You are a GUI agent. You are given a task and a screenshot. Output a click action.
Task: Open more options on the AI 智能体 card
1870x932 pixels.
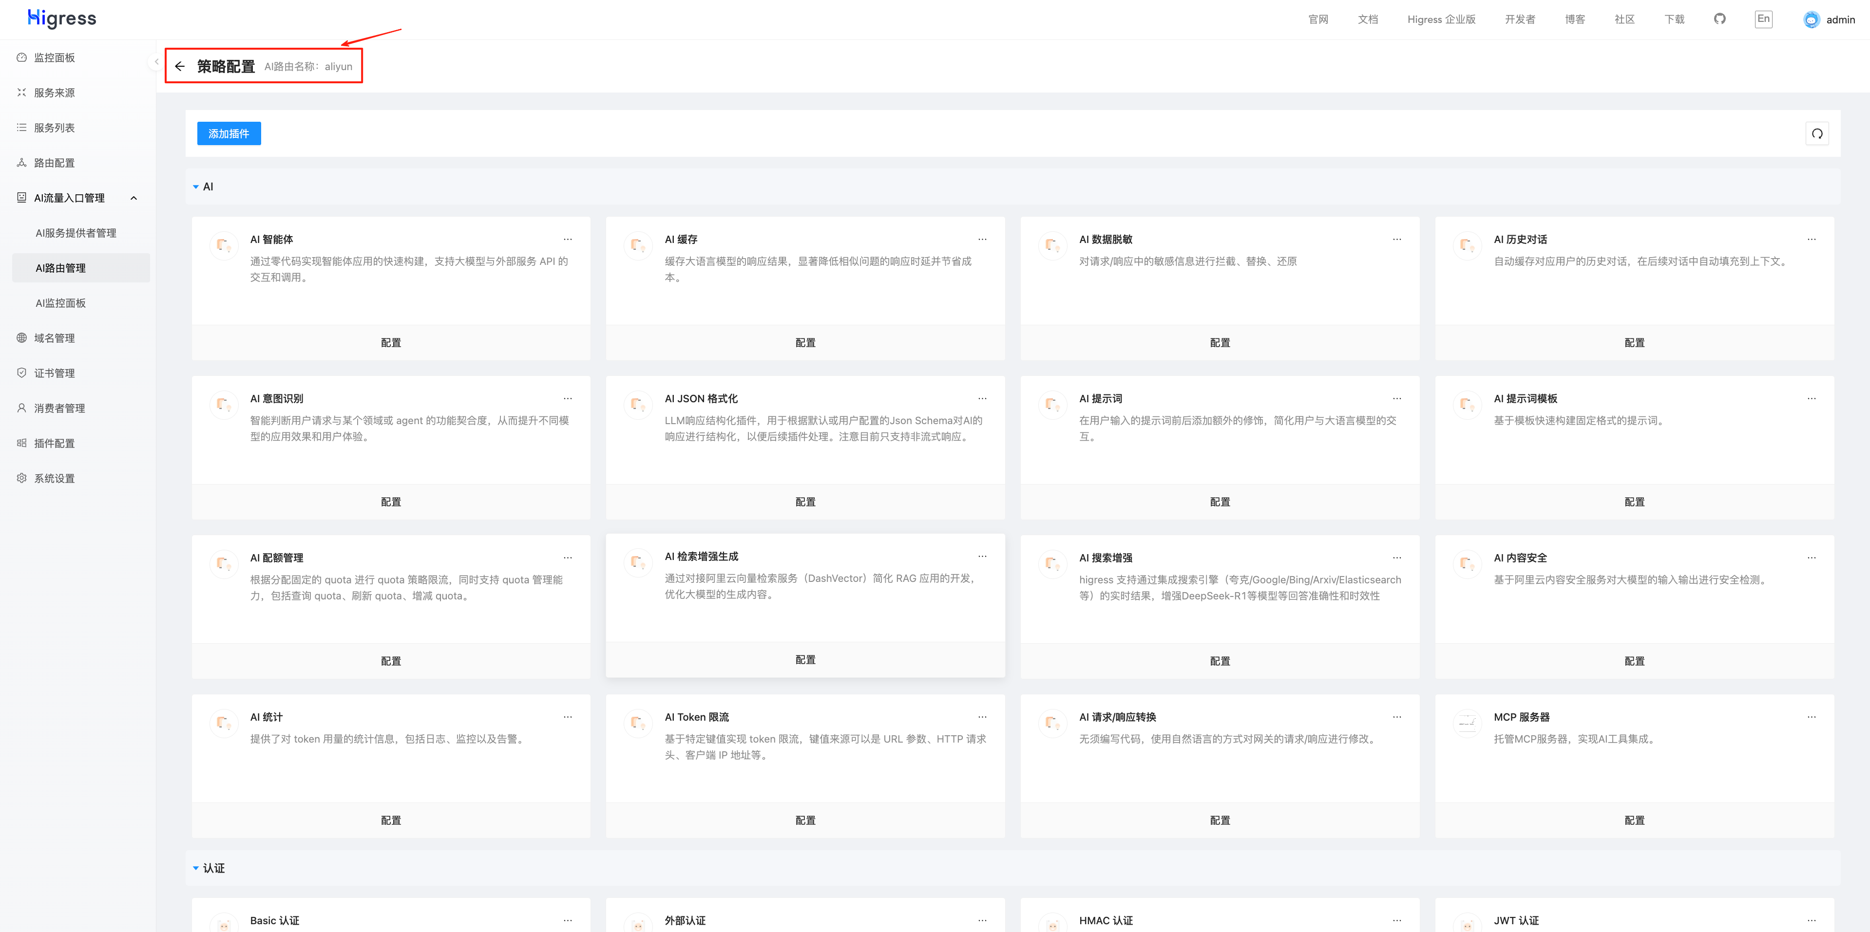click(x=568, y=240)
